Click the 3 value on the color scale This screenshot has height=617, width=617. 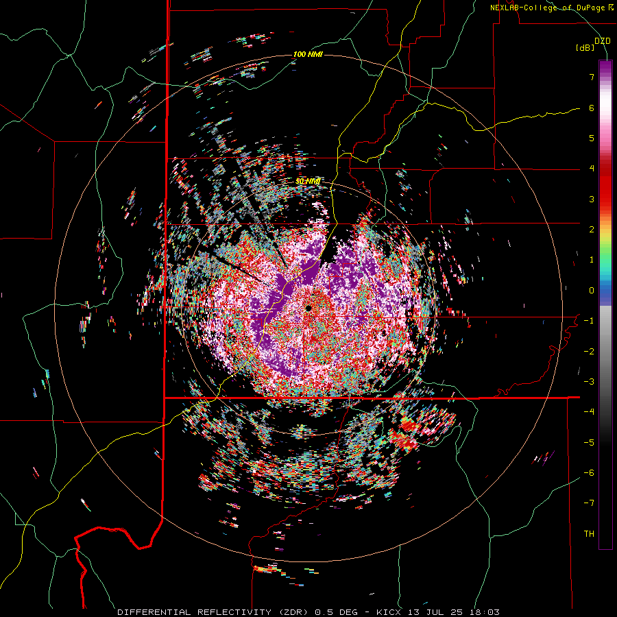(x=592, y=199)
